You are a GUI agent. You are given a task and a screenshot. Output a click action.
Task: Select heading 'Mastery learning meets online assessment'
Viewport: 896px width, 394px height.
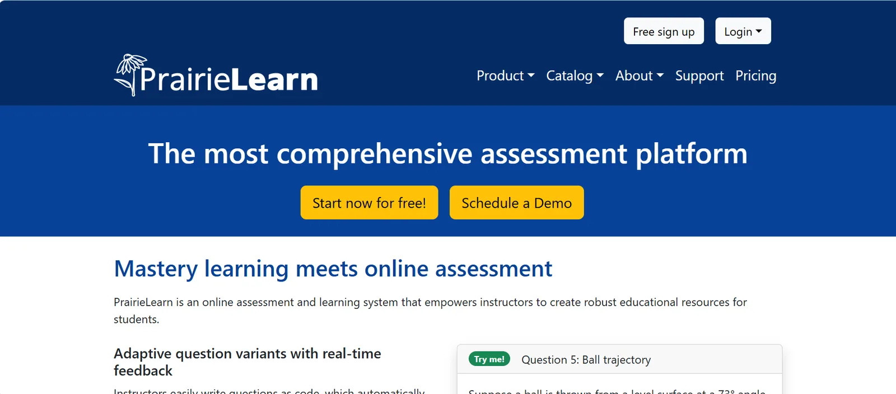point(333,269)
